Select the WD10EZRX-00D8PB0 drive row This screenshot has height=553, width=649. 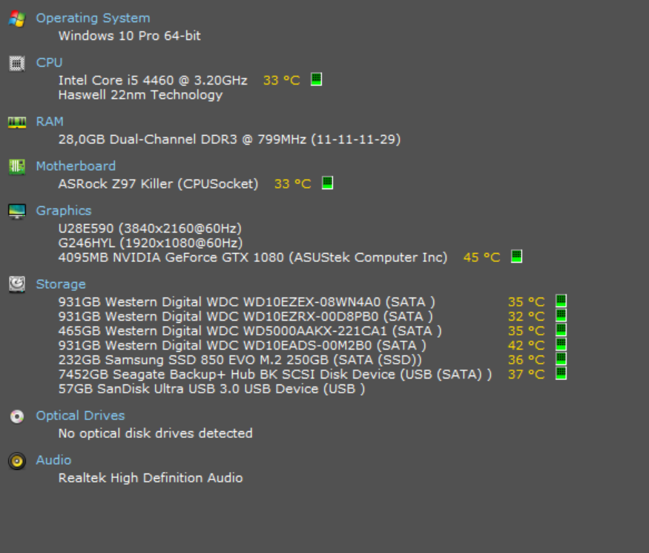[246, 316]
